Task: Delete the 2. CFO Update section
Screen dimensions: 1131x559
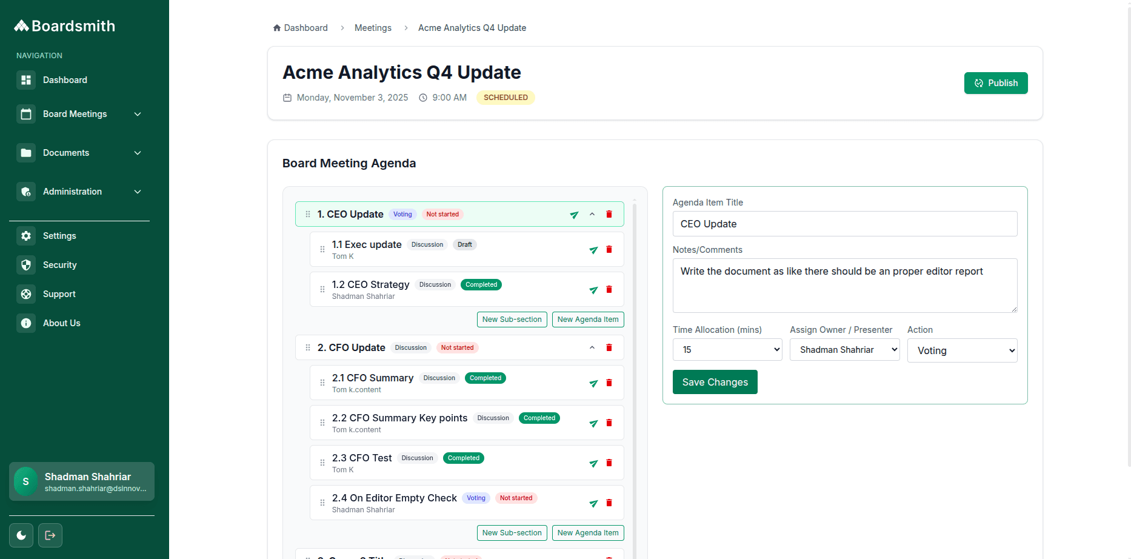Action: click(609, 347)
